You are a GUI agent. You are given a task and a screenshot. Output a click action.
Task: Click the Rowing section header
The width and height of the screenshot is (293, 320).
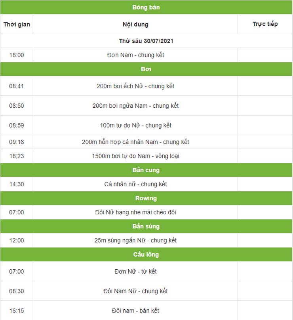click(146, 198)
